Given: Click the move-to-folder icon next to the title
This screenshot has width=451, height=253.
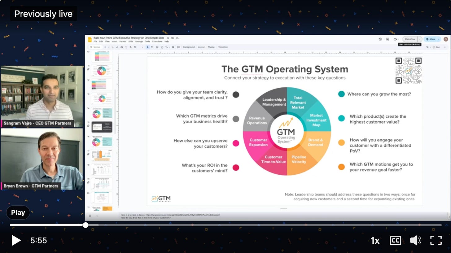Looking at the screenshot, I should [173, 38].
